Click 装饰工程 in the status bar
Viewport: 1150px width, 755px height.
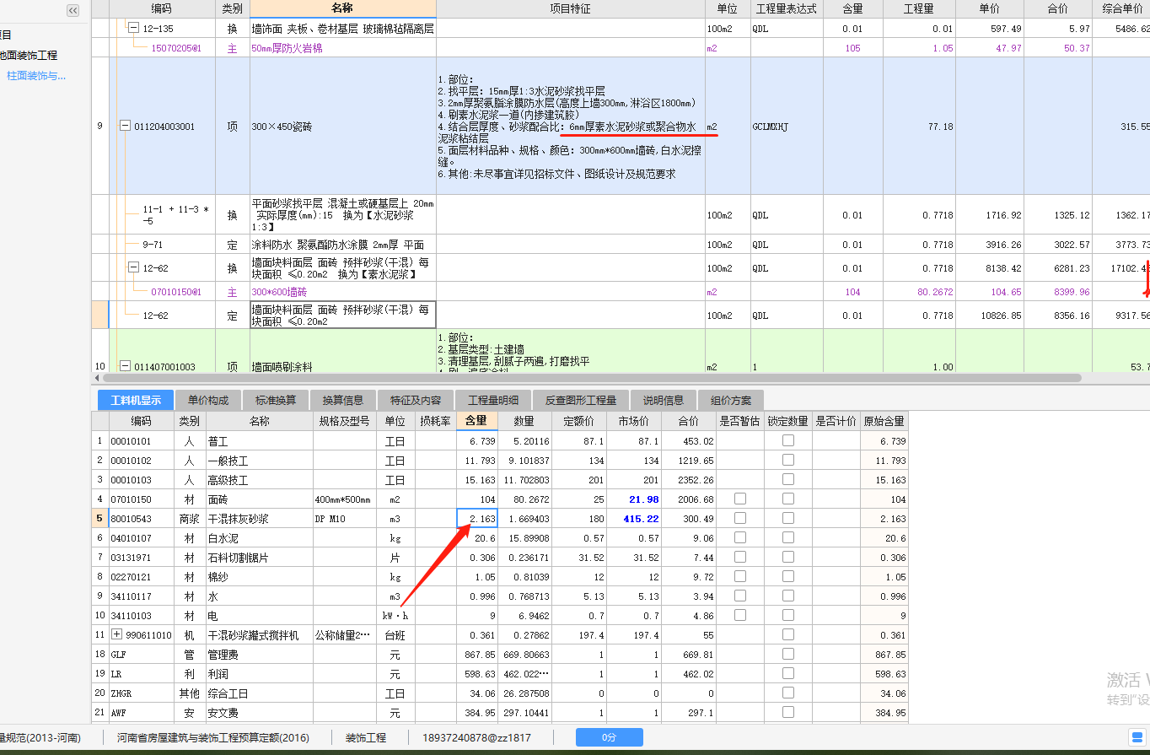click(x=365, y=737)
